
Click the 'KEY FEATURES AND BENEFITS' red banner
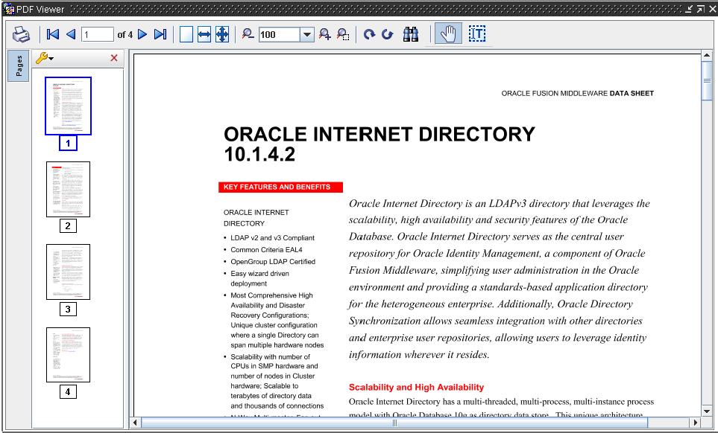(x=280, y=187)
